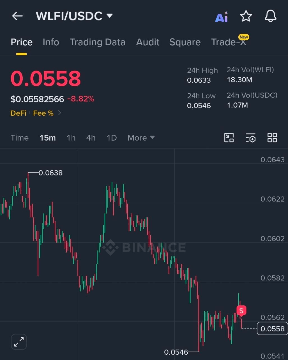Tap the 0.0541 price axis label
288x360 pixels.
pyautogui.click(x=273, y=356)
